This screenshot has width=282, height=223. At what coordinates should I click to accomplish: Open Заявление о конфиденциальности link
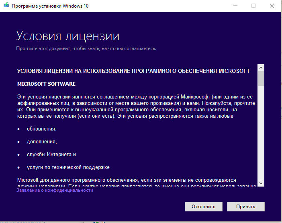click(55, 190)
